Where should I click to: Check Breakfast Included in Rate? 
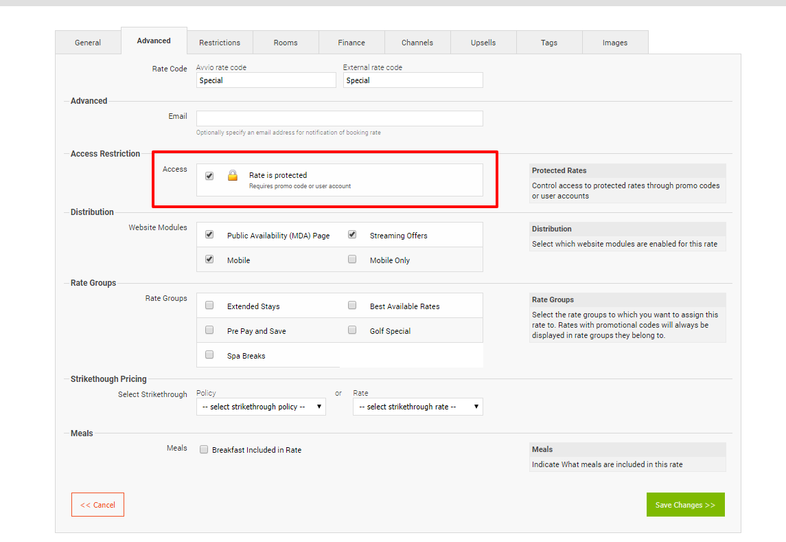click(204, 450)
